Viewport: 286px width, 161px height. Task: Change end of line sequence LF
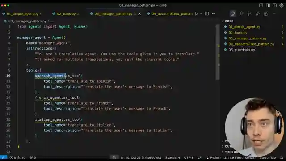click(x=200, y=157)
